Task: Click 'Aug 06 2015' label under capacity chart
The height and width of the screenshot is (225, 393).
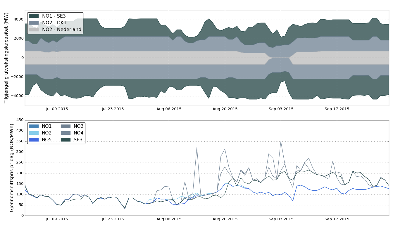Action: point(169,109)
